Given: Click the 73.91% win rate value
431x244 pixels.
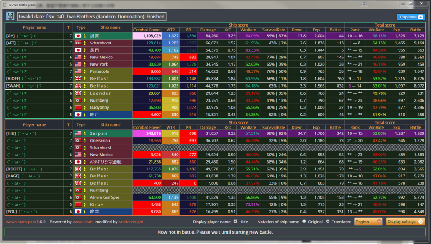Looking at the screenshot, I should tap(252, 204).
